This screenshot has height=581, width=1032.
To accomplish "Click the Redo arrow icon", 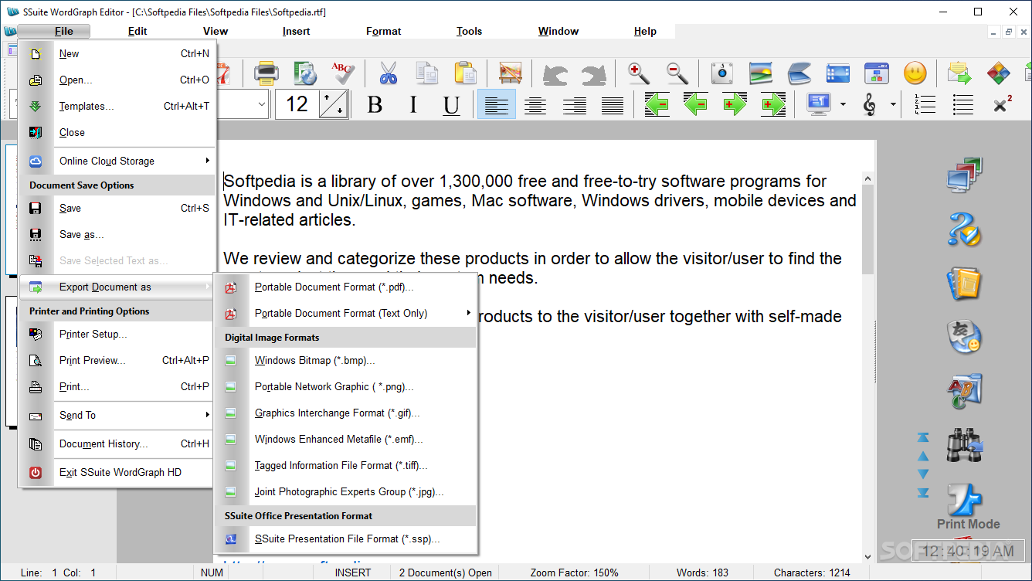I will pyautogui.click(x=593, y=74).
